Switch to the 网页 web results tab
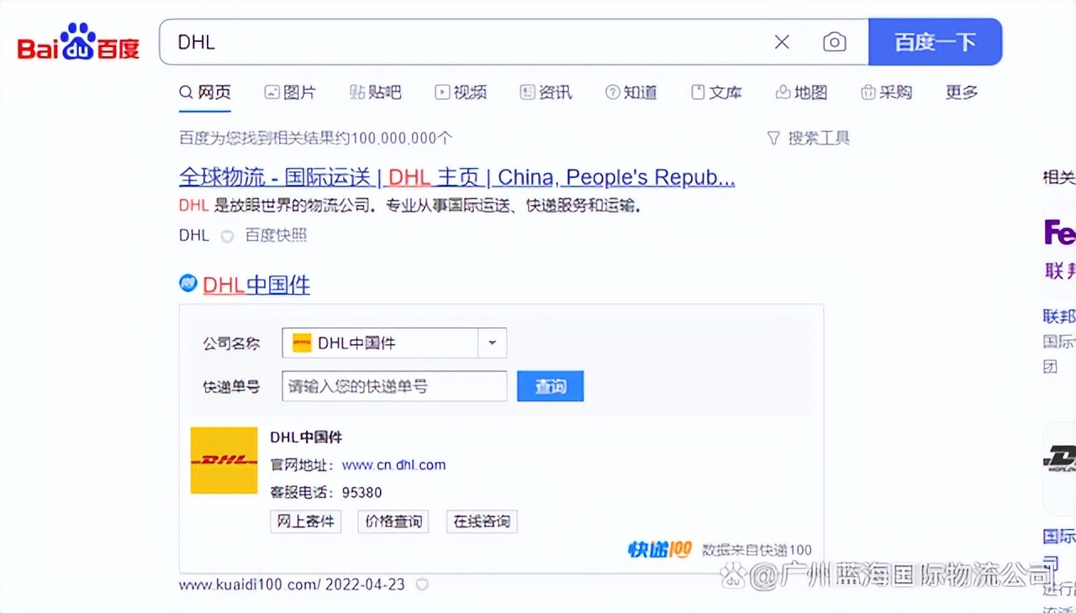The height and width of the screenshot is (613, 1076). (204, 92)
